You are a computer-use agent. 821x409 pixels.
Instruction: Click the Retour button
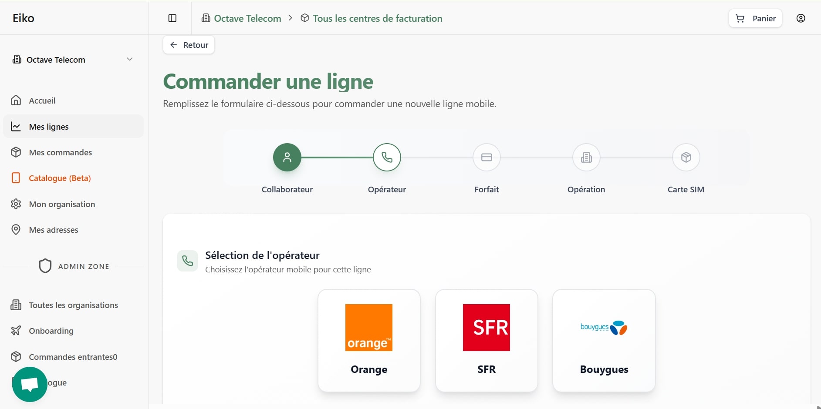tap(189, 45)
